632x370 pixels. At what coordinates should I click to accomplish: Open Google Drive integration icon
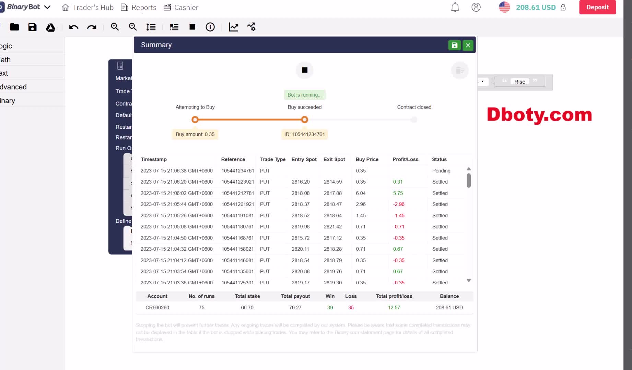click(x=50, y=27)
